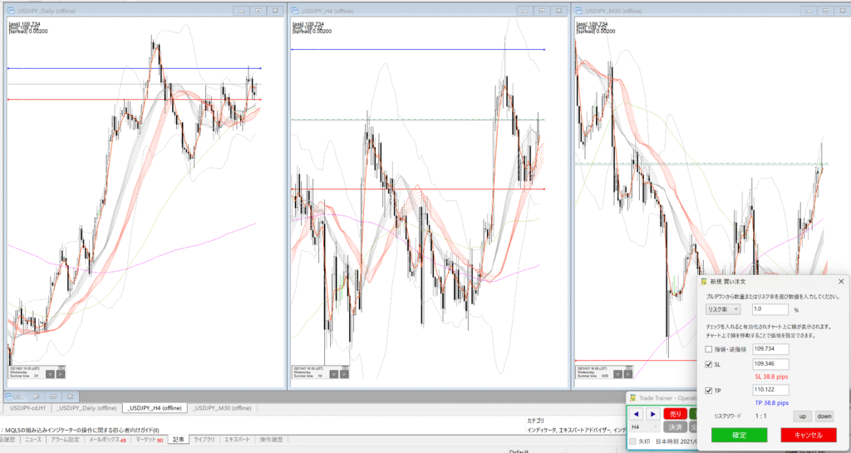Click the _USDJPY_H4 window title icon

pyautogui.click(x=295, y=11)
